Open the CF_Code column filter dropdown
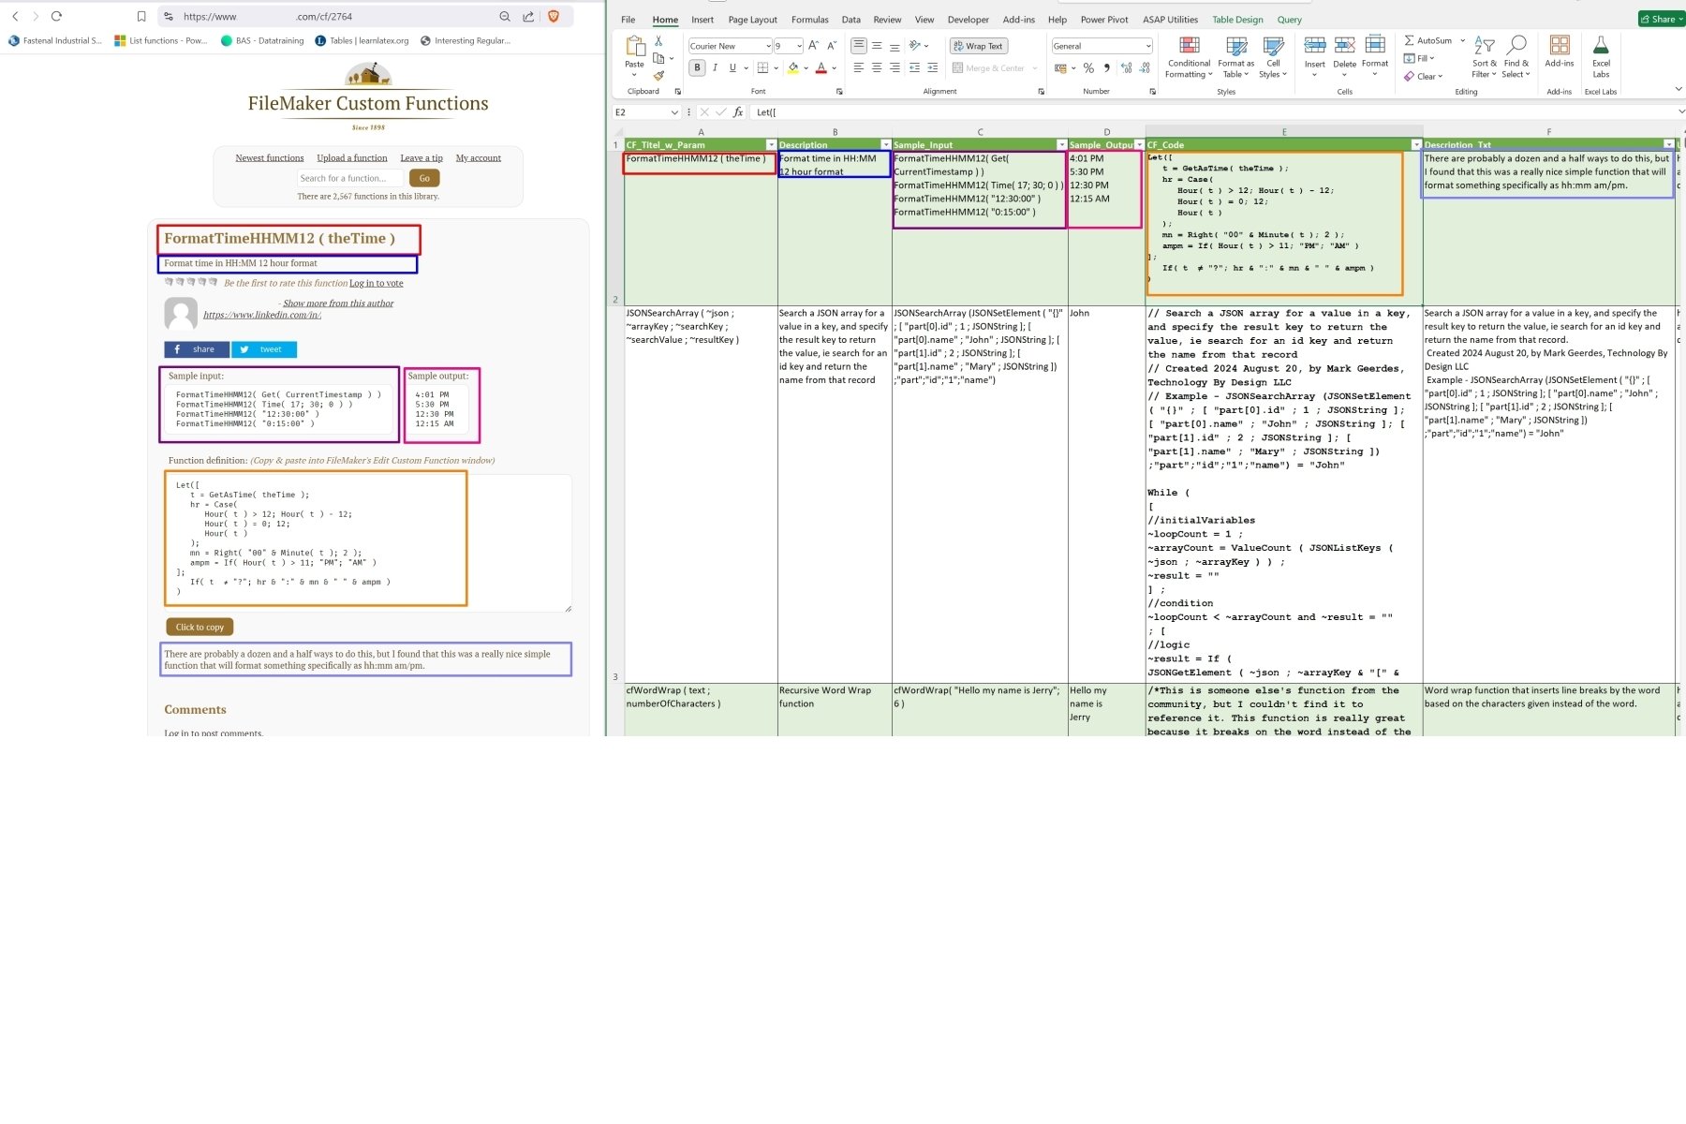Viewport: 1686px width, 1124px height. click(x=1415, y=145)
